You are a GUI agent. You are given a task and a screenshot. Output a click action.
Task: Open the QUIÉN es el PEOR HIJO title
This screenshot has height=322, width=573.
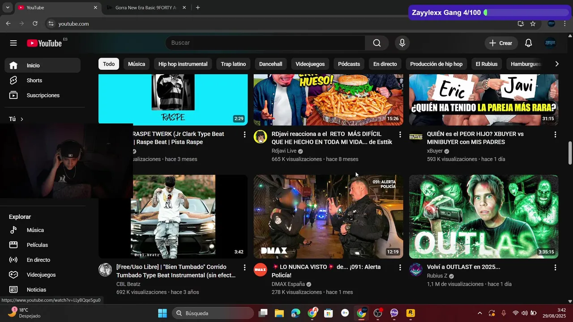tap(475, 138)
